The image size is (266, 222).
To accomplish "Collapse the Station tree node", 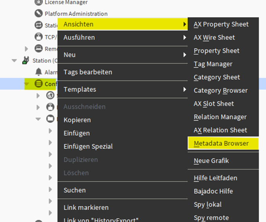I will 15,61.
